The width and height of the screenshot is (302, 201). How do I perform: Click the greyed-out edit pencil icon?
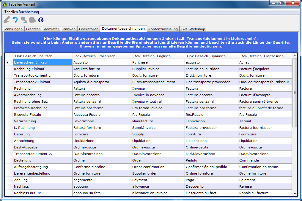coord(7,20)
